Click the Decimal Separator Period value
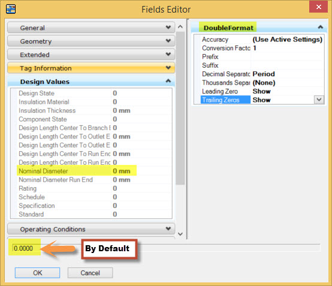The height and width of the screenshot is (286, 332). 287,74
